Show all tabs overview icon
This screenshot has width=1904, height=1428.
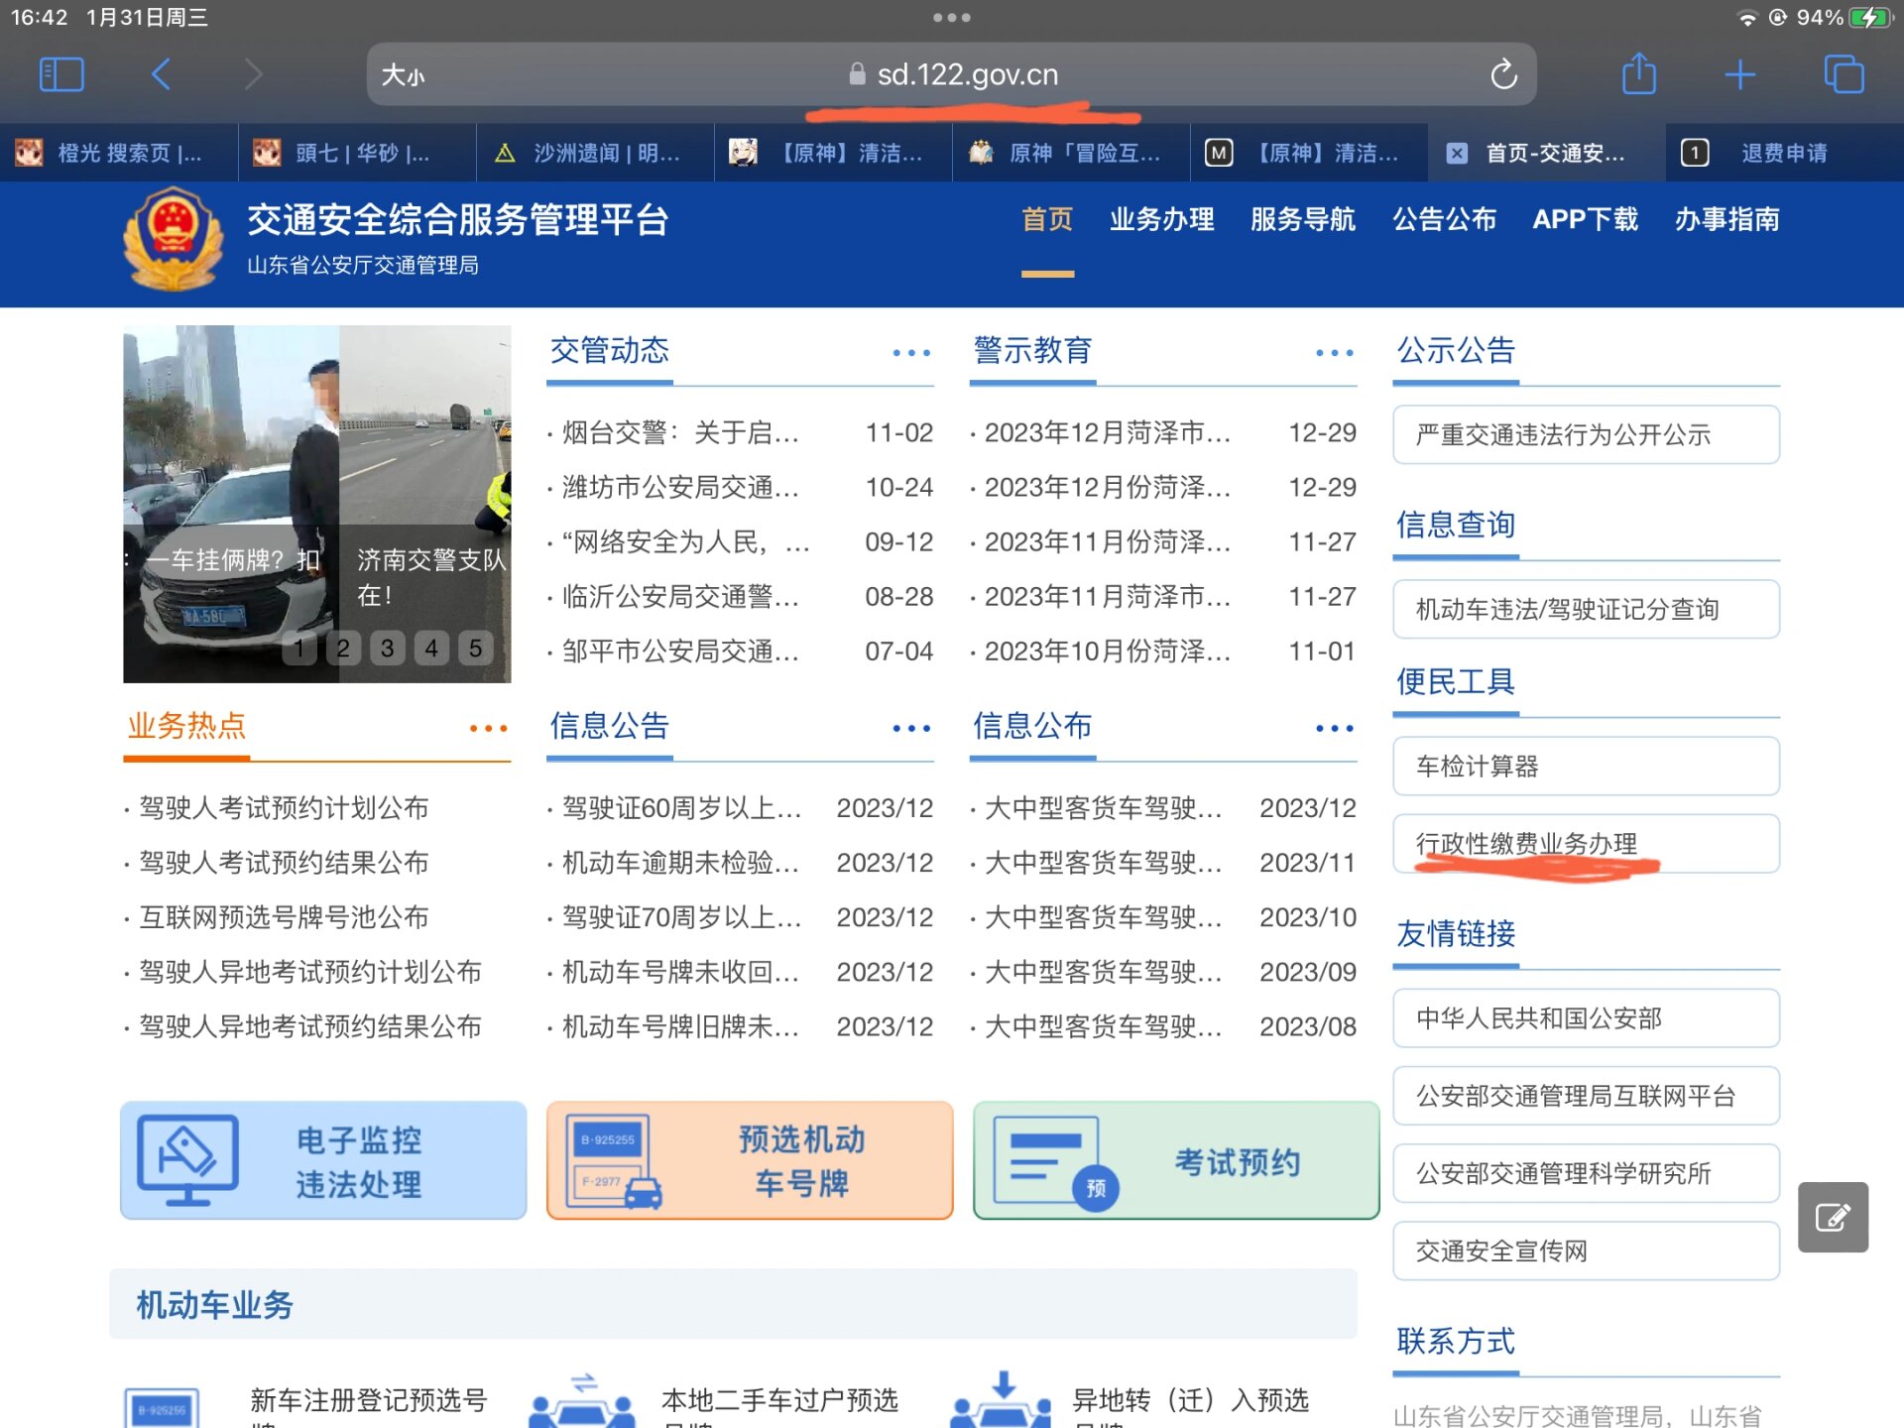[1844, 74]
